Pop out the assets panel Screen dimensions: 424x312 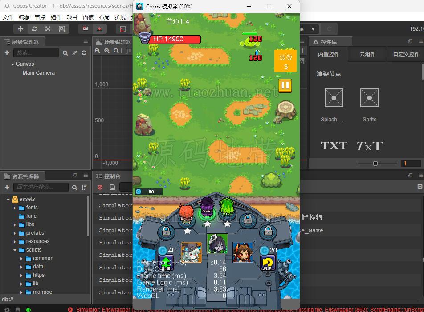point(75,176)
